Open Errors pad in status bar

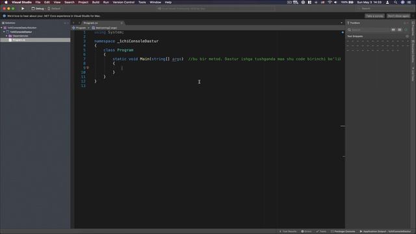306,231
